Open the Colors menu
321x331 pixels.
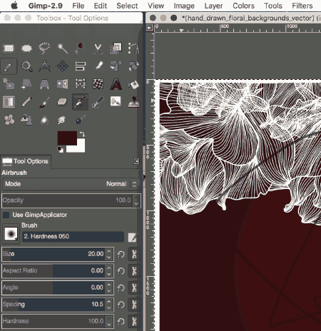coord(243,6)
